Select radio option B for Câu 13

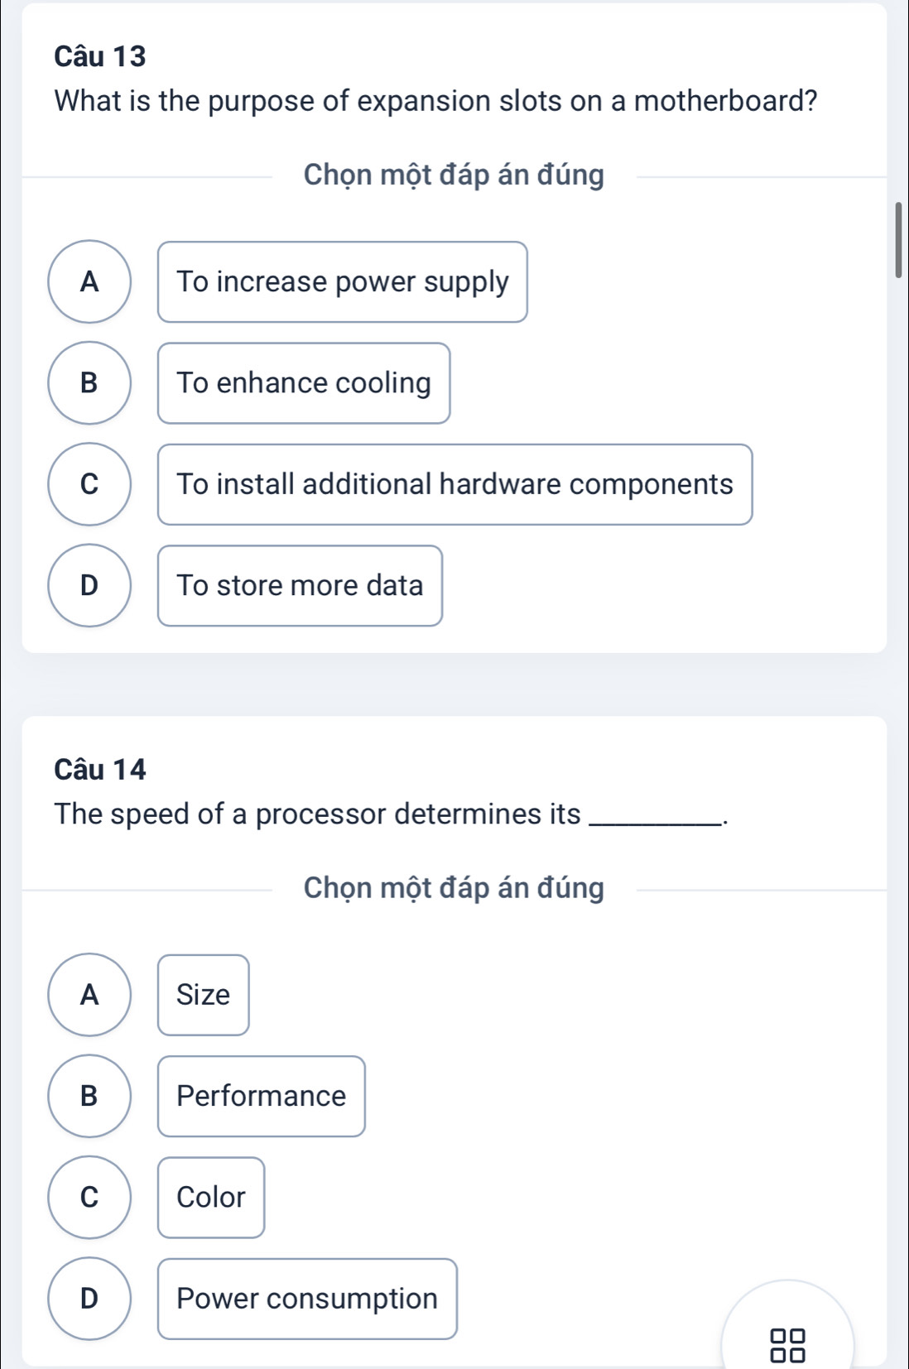89,382
